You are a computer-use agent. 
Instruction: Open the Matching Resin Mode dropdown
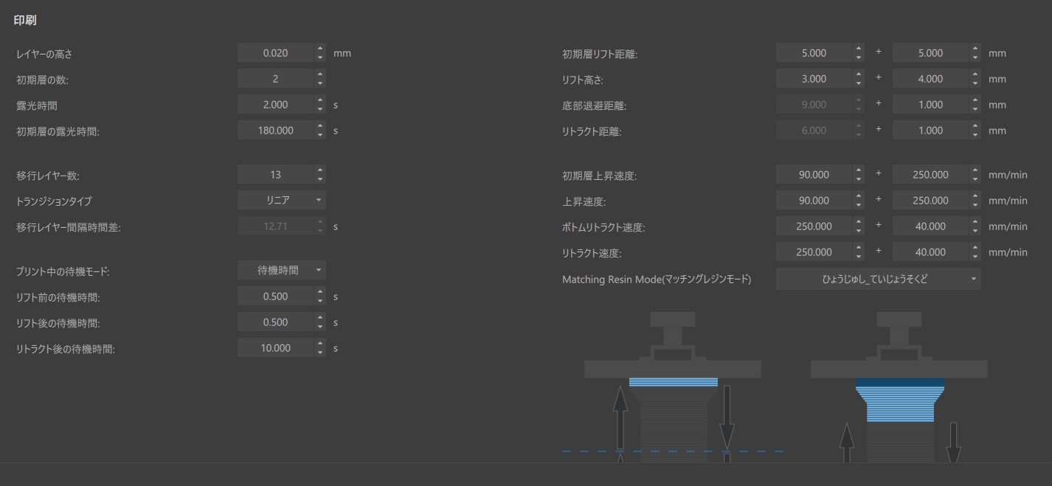pos(878,279)
